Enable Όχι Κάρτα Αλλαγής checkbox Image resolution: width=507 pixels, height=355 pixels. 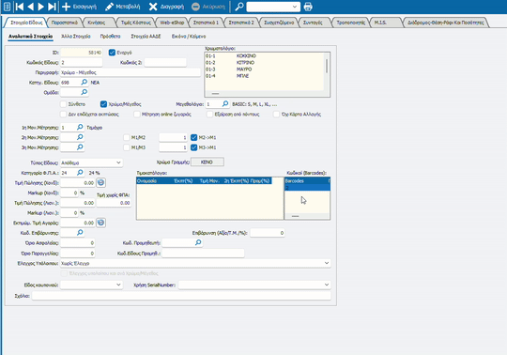pos(276,115)
